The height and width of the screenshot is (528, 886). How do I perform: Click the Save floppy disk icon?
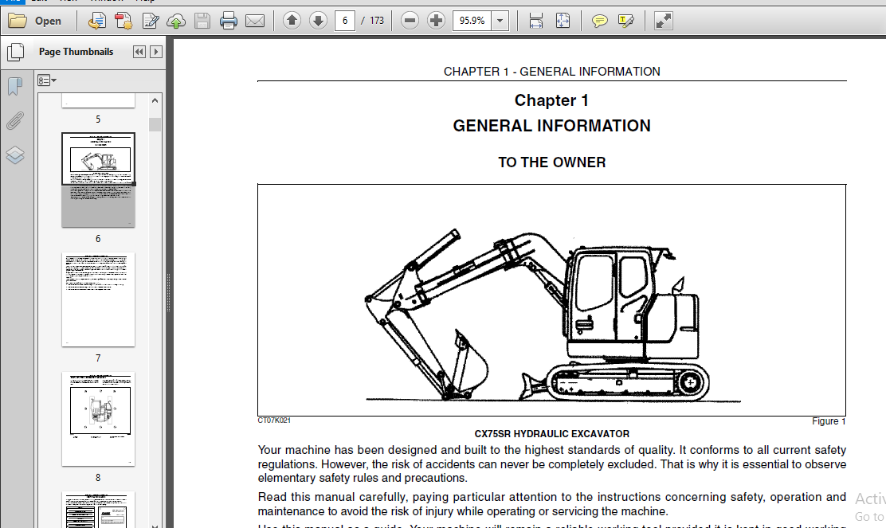coord(202,21)
